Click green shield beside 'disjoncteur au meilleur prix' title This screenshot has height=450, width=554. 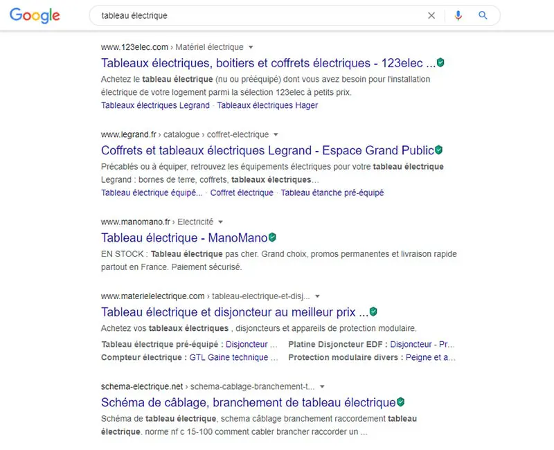[x=373, y=312]
